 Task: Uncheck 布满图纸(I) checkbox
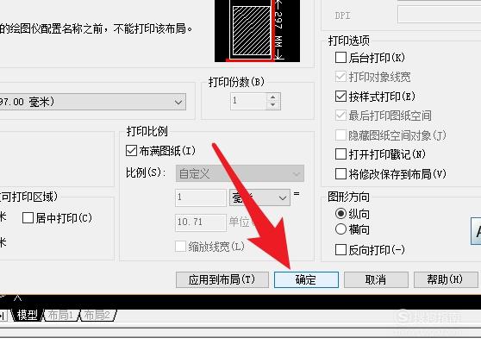point(131,151)
